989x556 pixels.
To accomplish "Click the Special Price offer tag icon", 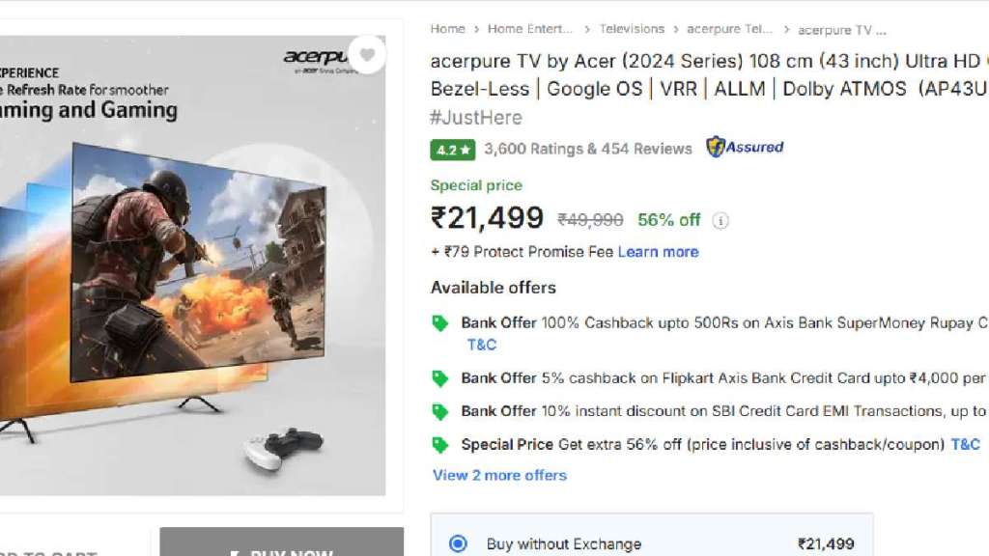I will (x=440, y=445).
